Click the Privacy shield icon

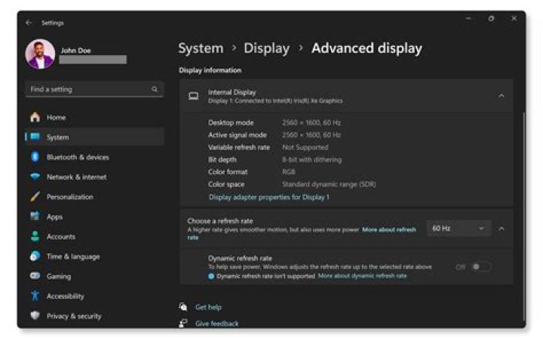pyautogui.click(x=35, y=316)
